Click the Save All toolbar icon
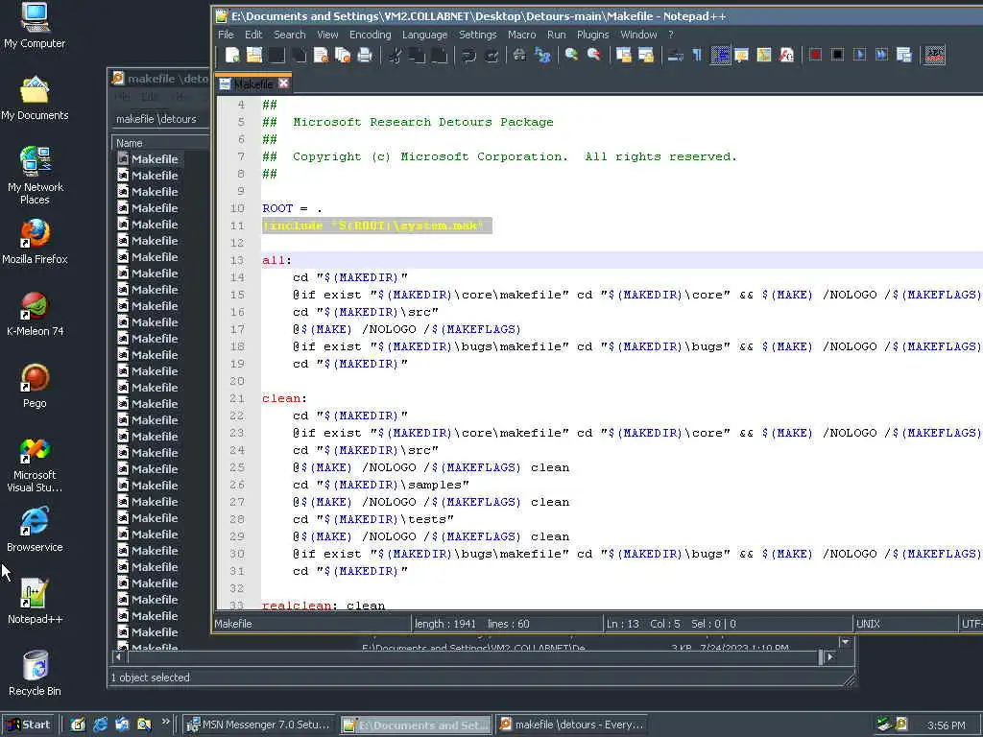The width and height of the screenshot is (983, 737). 300,55
